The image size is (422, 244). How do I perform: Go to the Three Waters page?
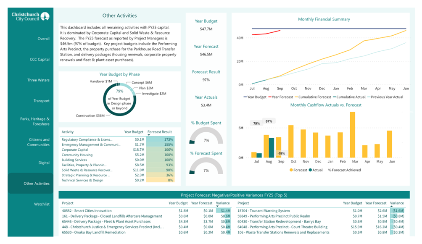(x=38, y=80)
